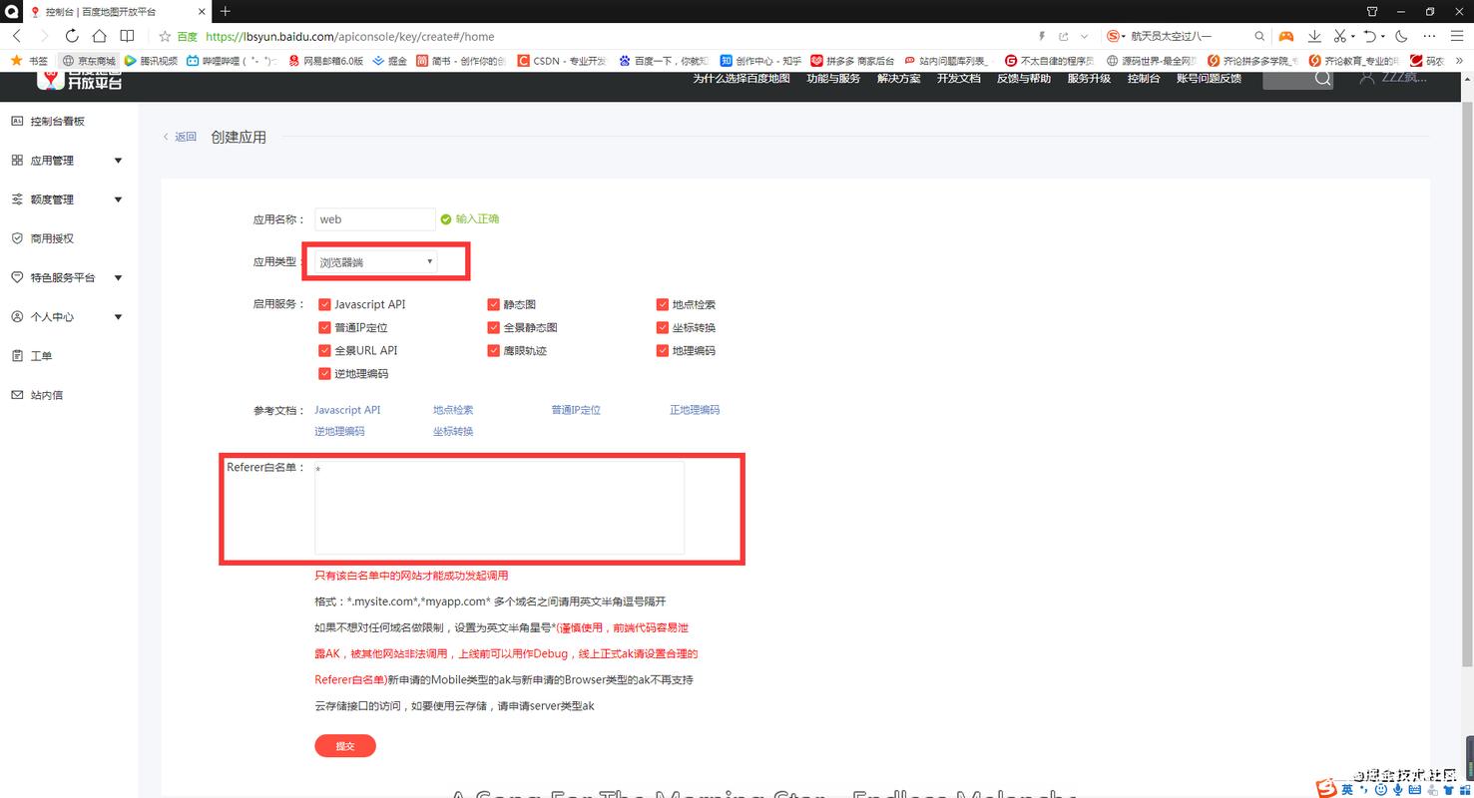This screenshot has height=798, width=1474.
Task: Open 开发文档 in site navigation
Action: click(958, 78)
